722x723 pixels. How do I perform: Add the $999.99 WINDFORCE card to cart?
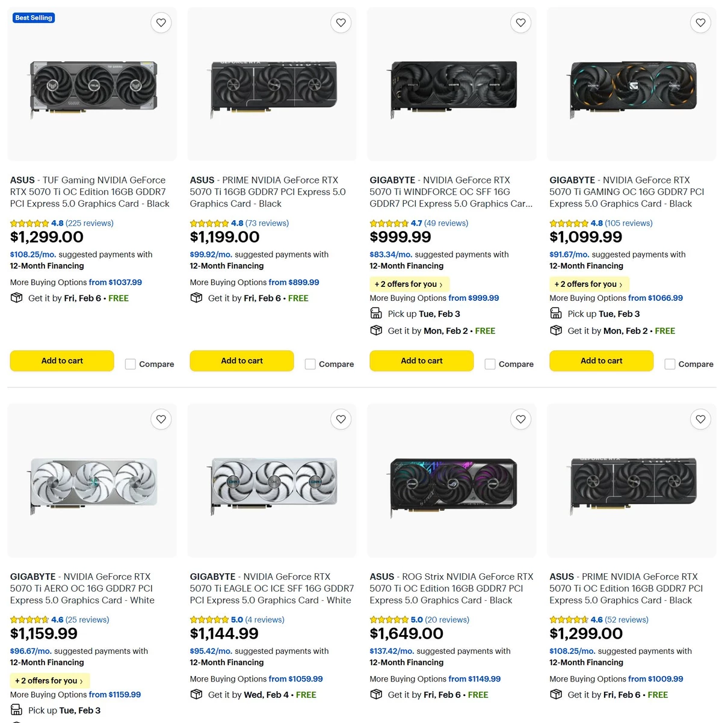click(421, 360)
